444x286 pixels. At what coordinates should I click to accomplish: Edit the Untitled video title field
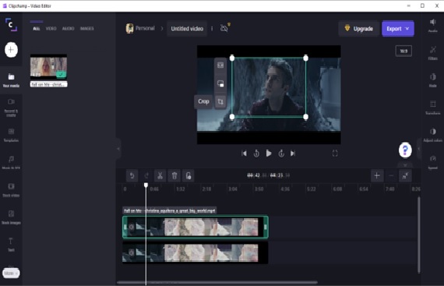187,29
